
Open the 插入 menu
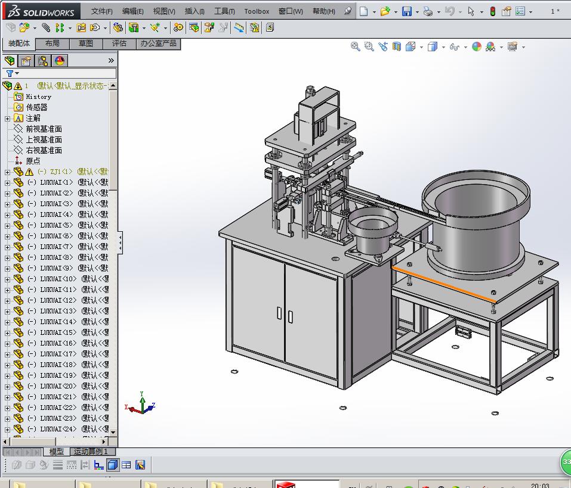[195, 11]
